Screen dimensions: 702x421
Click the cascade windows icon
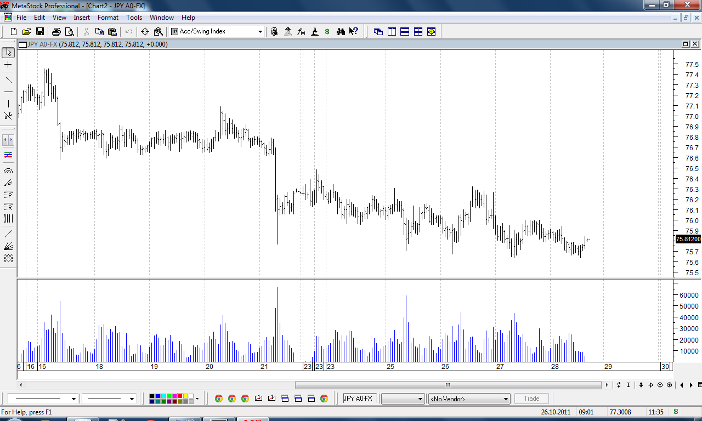pos(378,32)
